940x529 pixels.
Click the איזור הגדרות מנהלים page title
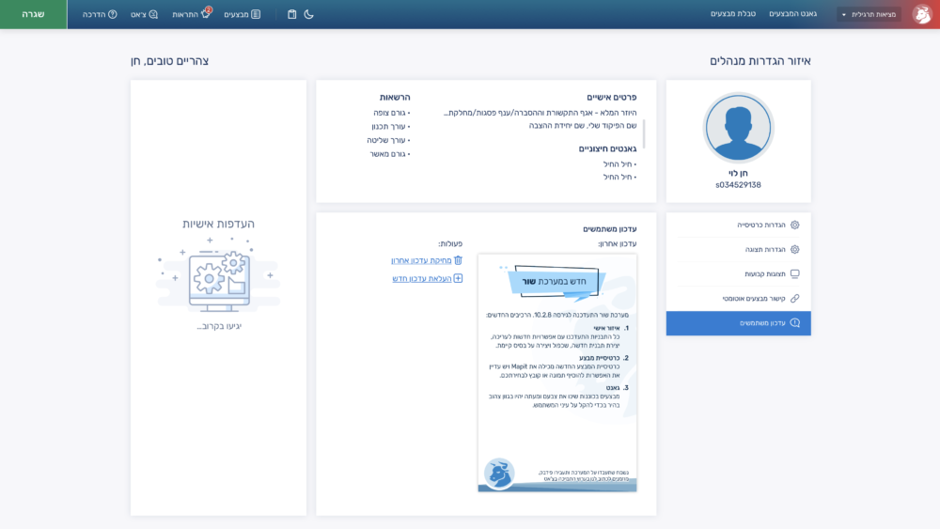pyautogui.click(x=760, y=61)
